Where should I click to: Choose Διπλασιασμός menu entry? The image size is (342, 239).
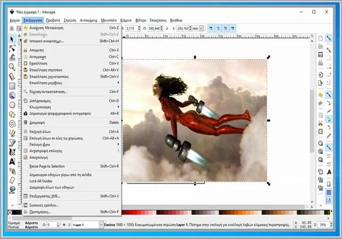tap(71, 101)
